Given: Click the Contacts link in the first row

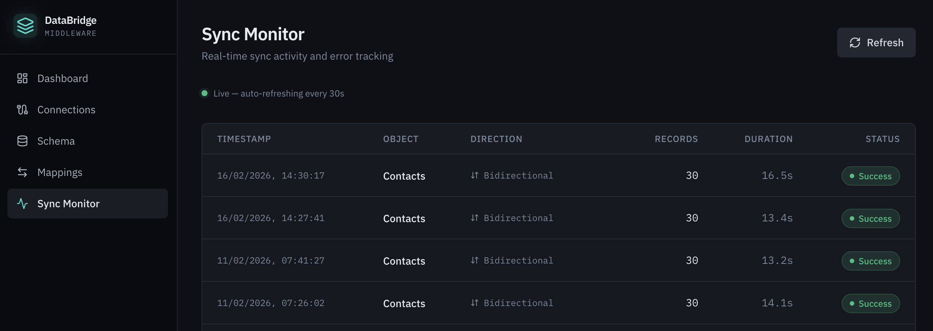Looking at the screenshot, I should tap(404, 176).
